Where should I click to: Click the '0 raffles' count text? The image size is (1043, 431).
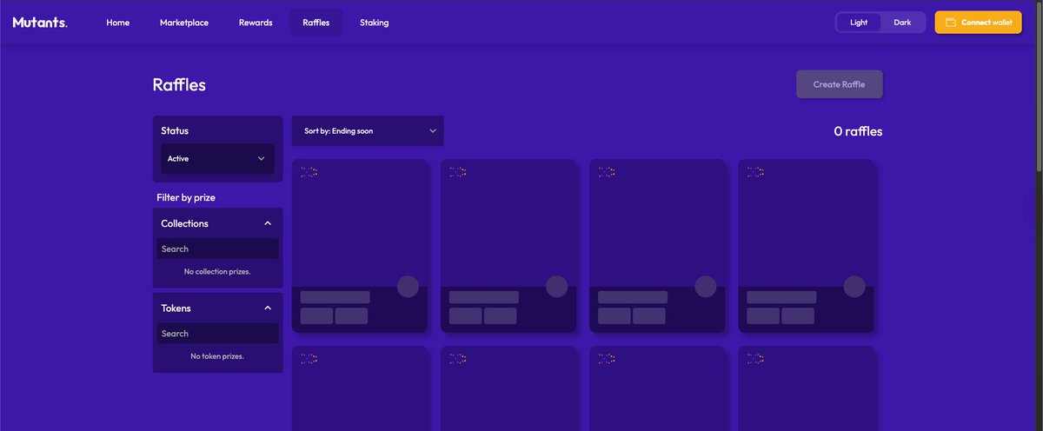[x=858, y=131]
